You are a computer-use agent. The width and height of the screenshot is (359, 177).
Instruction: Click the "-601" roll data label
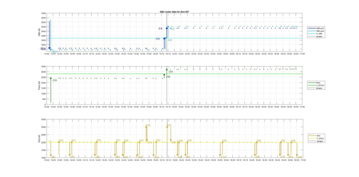[188, 157]
